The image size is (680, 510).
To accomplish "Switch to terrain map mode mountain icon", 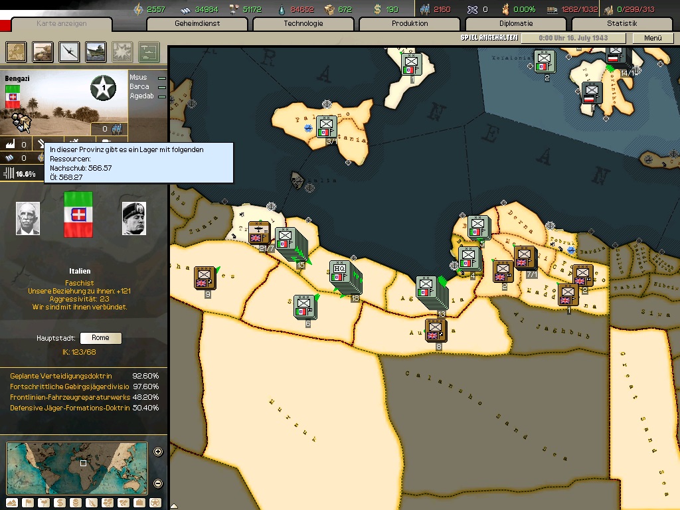I will 12,503.
